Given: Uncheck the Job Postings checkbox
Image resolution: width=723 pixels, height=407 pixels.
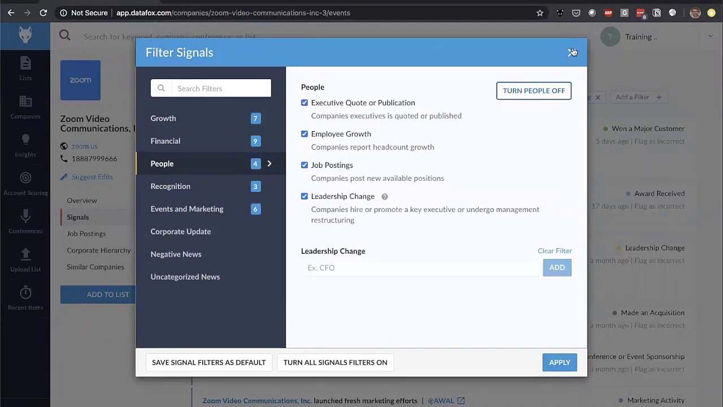Looking at the screenshot, I should point(304,165).
